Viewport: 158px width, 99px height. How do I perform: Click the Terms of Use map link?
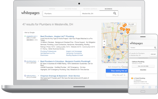(121, 62)
